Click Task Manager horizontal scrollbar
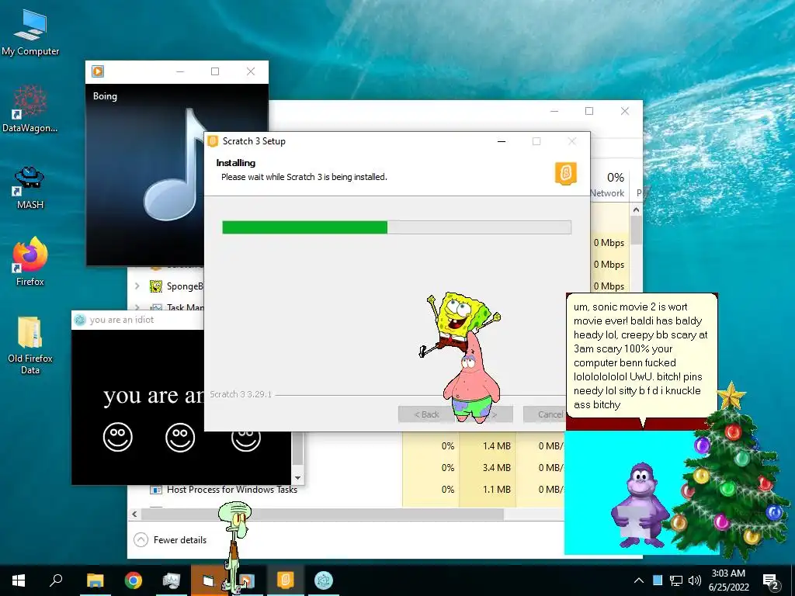Screen dimensions: 795x596 (322, 514)
